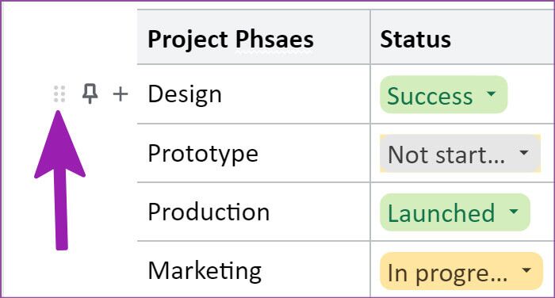555x298 pixels.
Task: Click the arrow on the In progress chip
Action: tap(526, 270)
